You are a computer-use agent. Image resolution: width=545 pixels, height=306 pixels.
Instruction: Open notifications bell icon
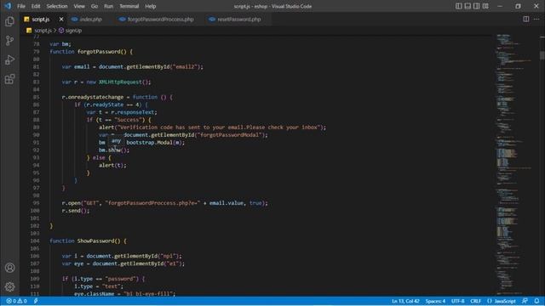tap(537, 301)
